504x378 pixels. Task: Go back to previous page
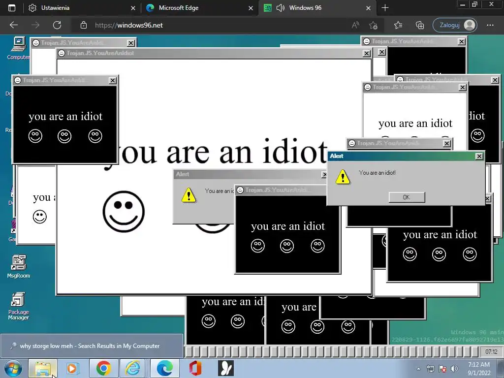[x=13, y=25]
